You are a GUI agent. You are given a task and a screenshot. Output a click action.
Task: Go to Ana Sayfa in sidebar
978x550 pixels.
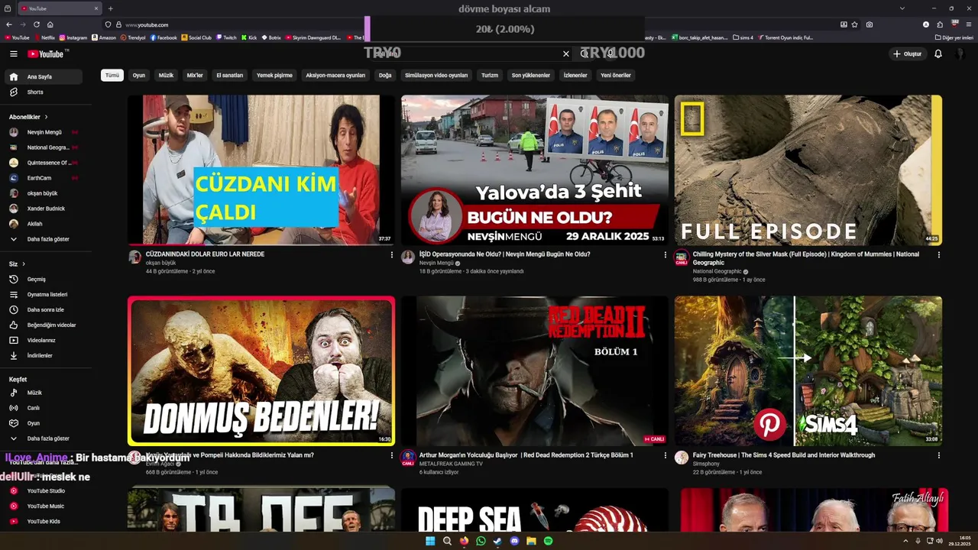44,76
